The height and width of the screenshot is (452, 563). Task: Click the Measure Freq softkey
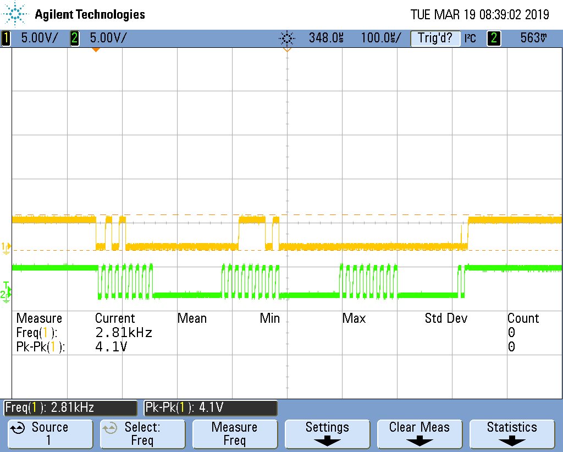tap(235, 434)
